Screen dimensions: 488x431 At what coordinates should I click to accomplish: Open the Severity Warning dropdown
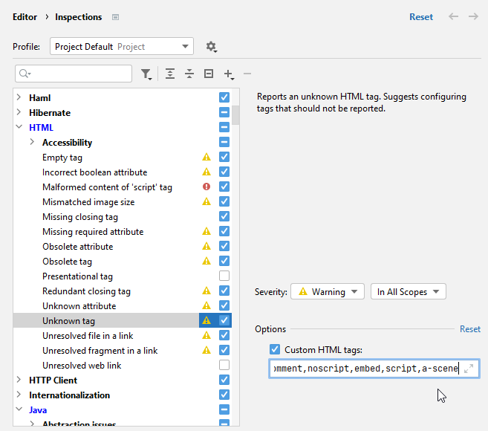tap(328, 292)
